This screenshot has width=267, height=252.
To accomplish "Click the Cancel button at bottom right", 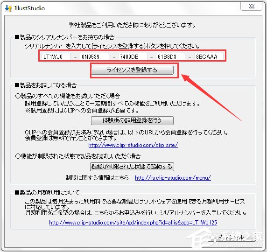I will pos(232,237).
